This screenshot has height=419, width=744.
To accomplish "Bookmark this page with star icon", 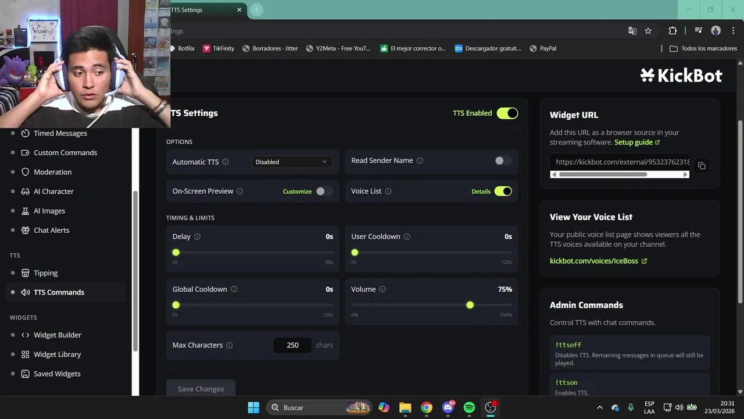I will 648,31.
